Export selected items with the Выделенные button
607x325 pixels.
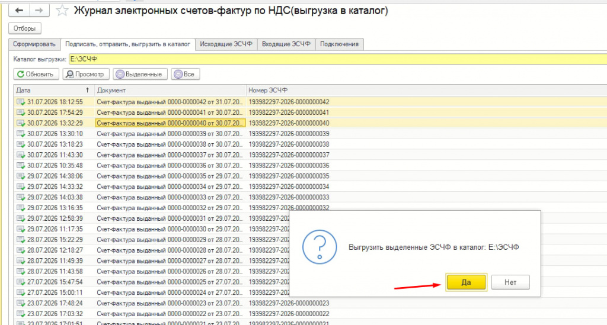(140, 74)
